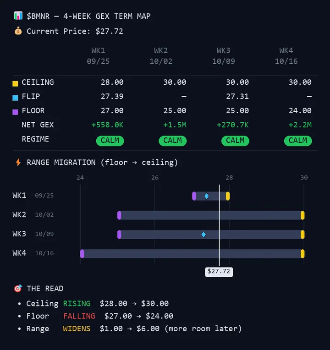The height and width of the screenshot is (350, 330).
Task: Click the chart axis label 28
Action: click(229, 177)
